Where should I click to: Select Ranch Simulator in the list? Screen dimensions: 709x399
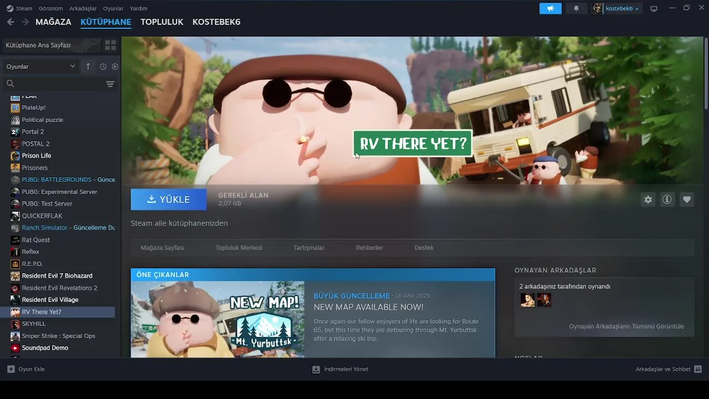pos(62,228)
